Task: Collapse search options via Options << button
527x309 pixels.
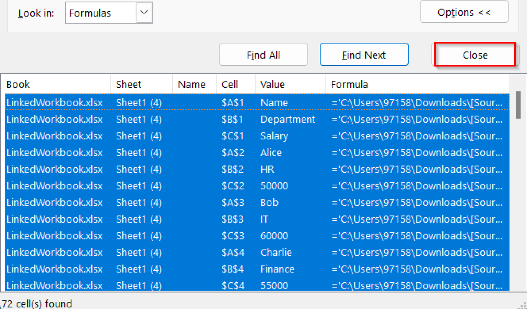Action: coord(464,12)
